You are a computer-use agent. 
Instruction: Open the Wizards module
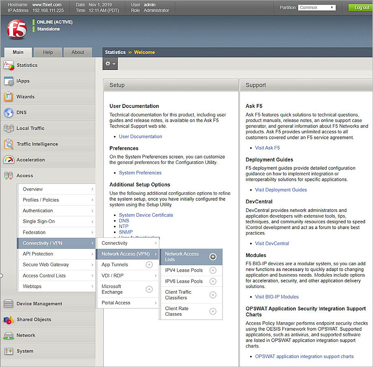pyautogui.click(x=25, y=97)
